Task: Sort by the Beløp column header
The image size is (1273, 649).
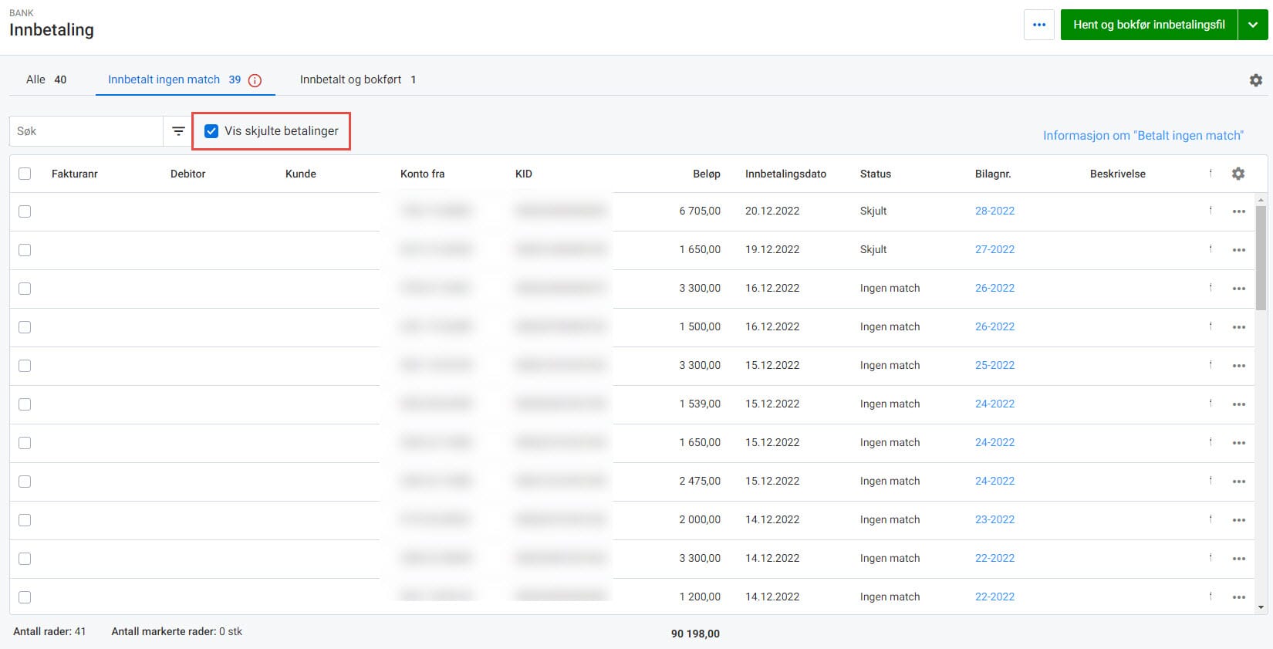Action: 706,174
